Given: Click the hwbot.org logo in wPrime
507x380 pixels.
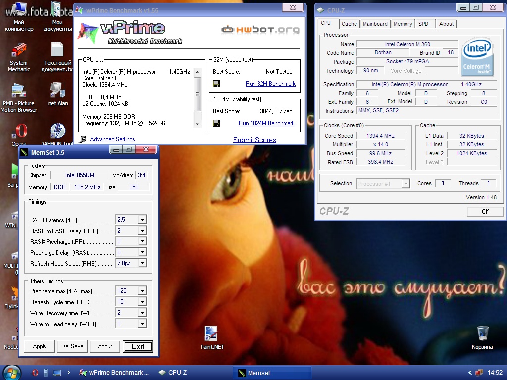Looking at the screenshot, I should click(x=260, y=30).
